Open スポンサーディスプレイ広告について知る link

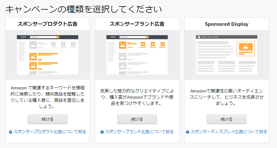[x=229, y=132]
